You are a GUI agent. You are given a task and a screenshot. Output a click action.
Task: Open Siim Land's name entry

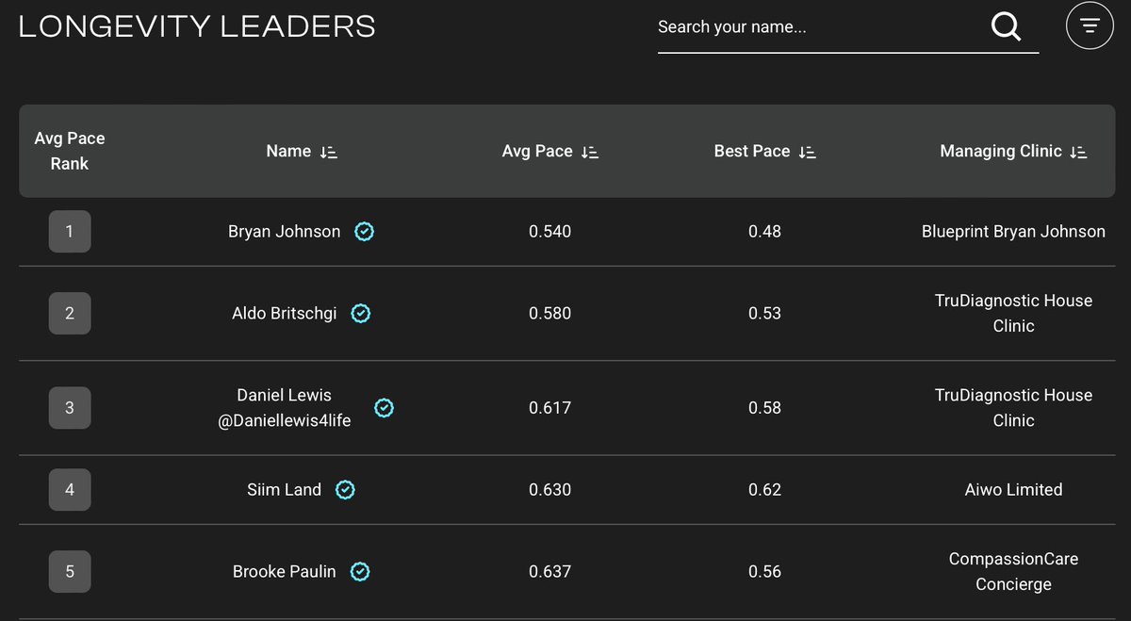point(284,489)
